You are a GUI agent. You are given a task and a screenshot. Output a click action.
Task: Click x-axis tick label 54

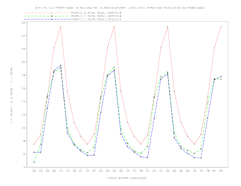point(154,171)
